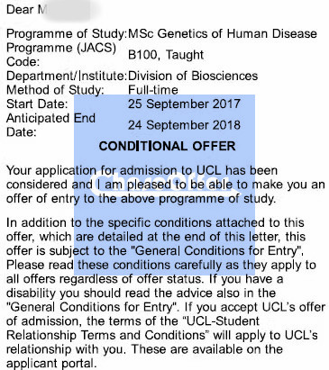Click the Full-time method of study value

pyautogui.click(x=153, y=90)
